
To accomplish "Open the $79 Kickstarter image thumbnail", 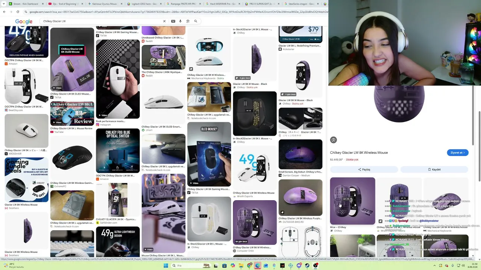I will (300, 34).
